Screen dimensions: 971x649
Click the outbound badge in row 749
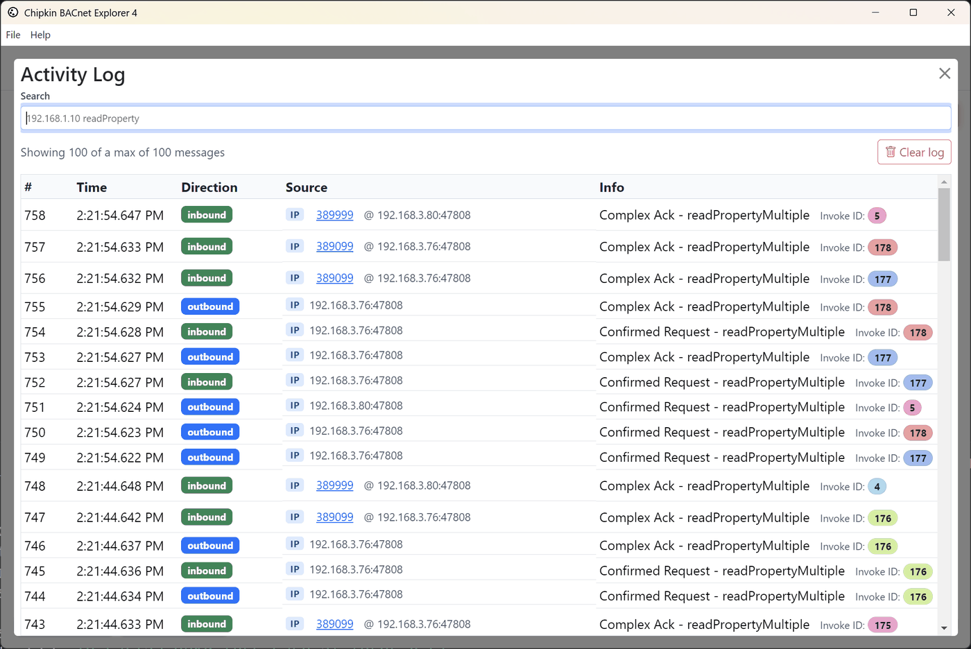click(210, 458)
